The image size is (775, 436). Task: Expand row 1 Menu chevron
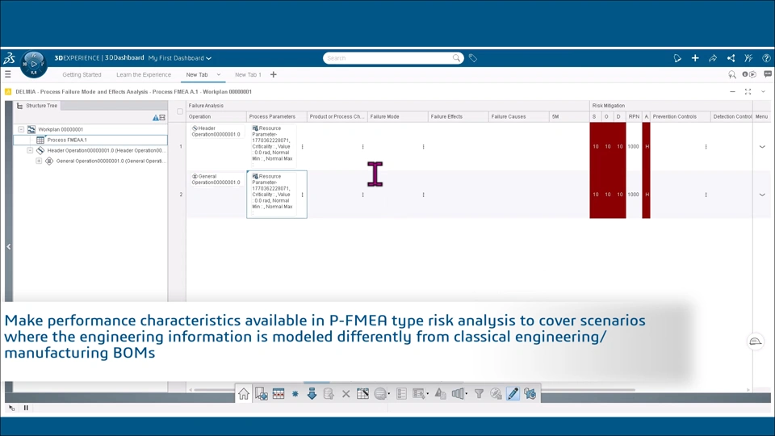pyautogui.click(x=762, y=147)
